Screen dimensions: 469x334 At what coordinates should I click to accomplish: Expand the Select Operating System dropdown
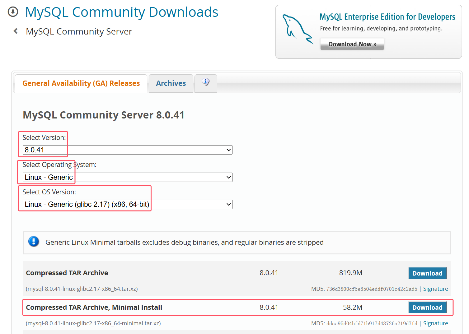(128, 177)
